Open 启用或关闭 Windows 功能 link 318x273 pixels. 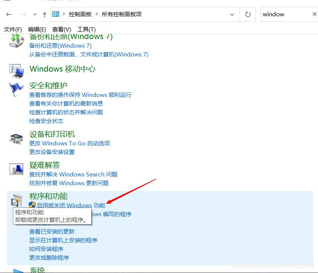[x=71, y=205]
